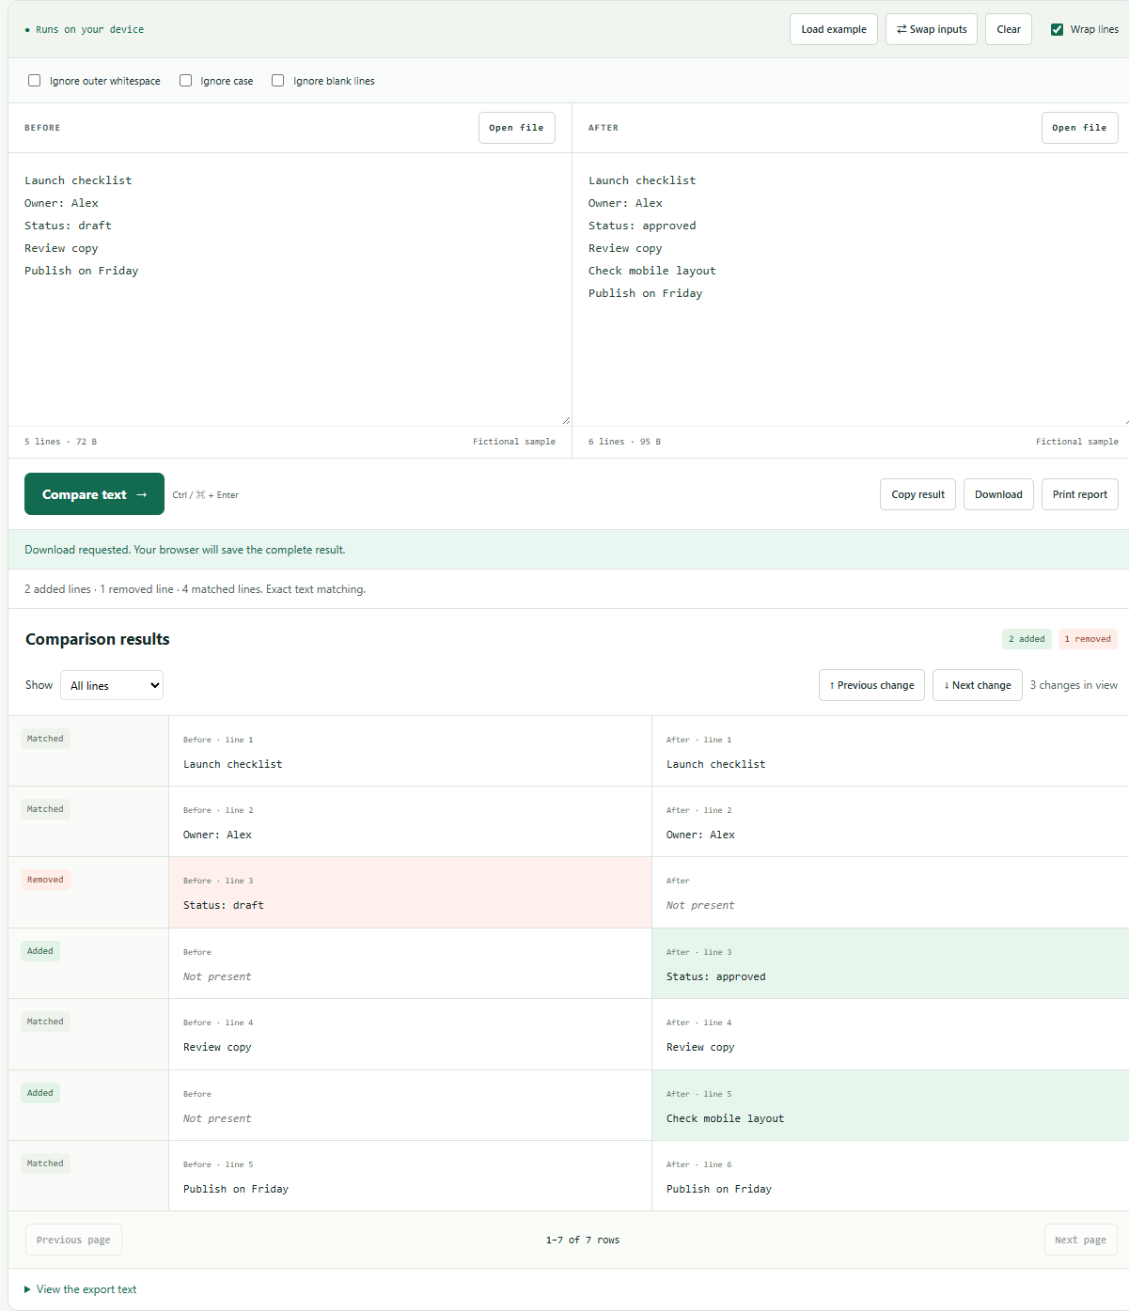Open a file for the Before pane
The width and height of the screenshot is (1129, 1311).
(516, 128)
